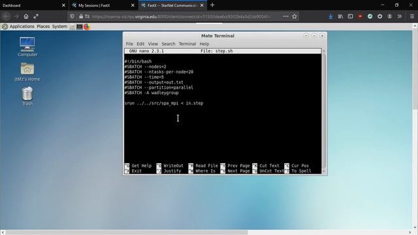Open tracking protection shield in the address bar
Viewport: 418px width, 235px height.
72,16
